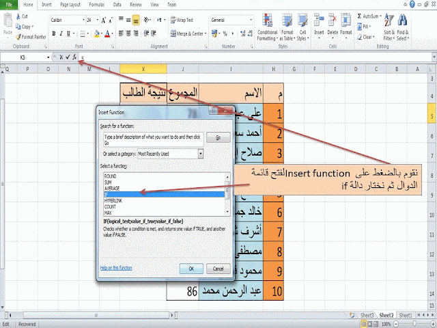Click Cancel in Insert Function dialog
This screenshot has height=328, width=437.
click(x=218, y=269)
